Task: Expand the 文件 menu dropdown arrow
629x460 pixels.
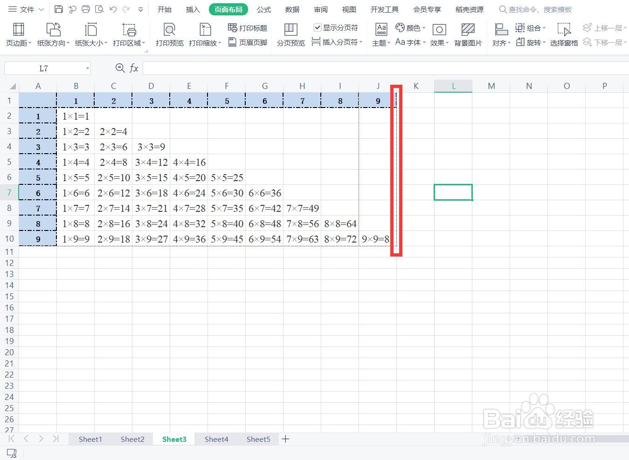Action: pyautogui.click(x=41, y=9)
